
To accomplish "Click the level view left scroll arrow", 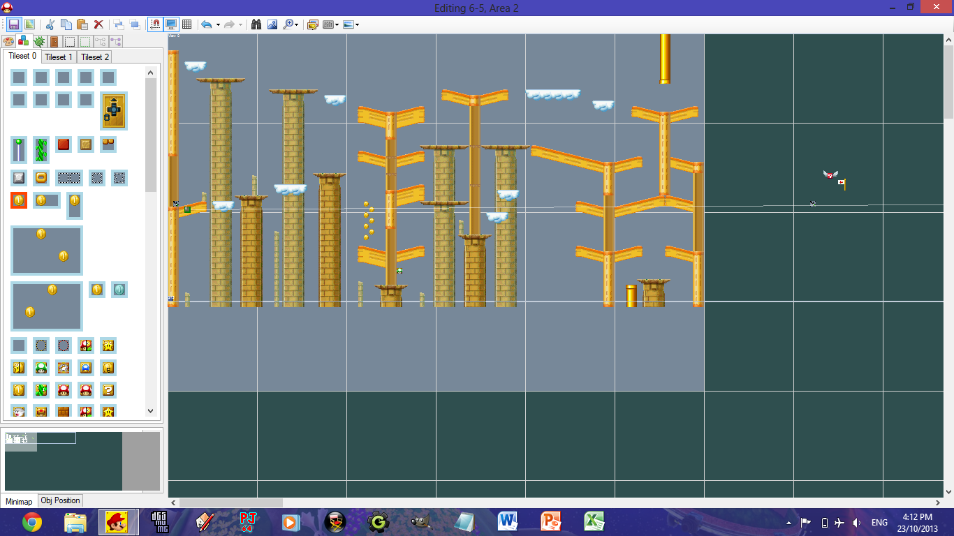I will click(x=174, y=502).
